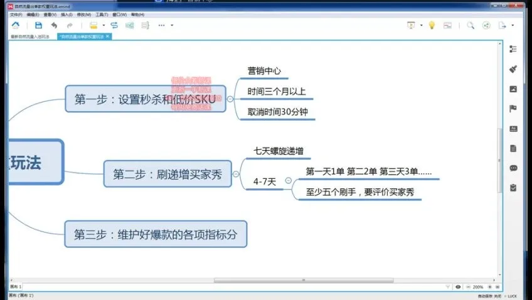Collapse the 4-7天 subtopic branch
Image resolution: width=532 pixels, height=300 pixels.
pos(289,180)
